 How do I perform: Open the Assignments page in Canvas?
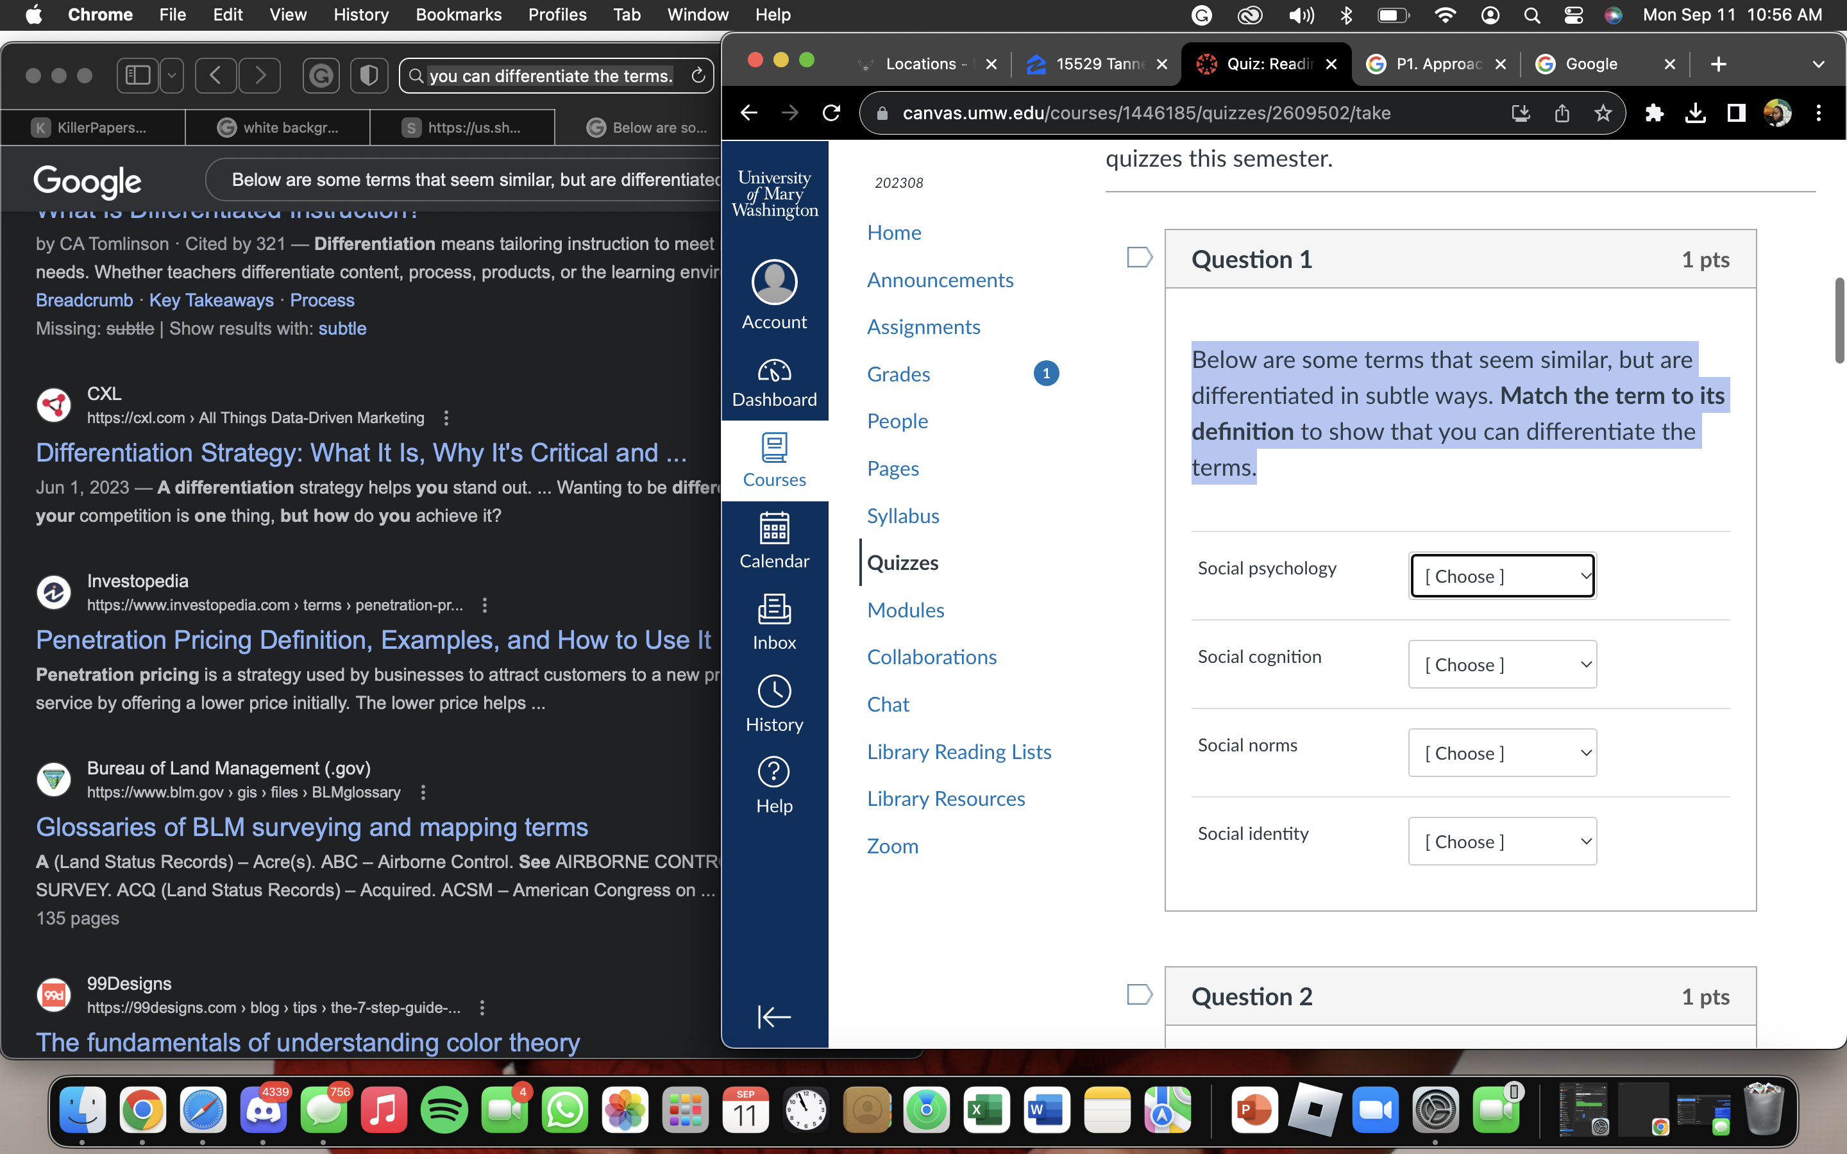click(923, 327)
